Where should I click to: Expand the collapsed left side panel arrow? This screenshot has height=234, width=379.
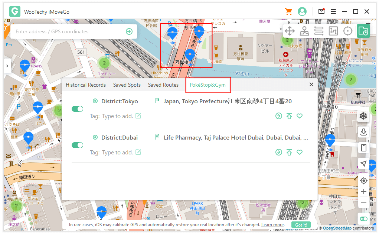click(7, 66)
